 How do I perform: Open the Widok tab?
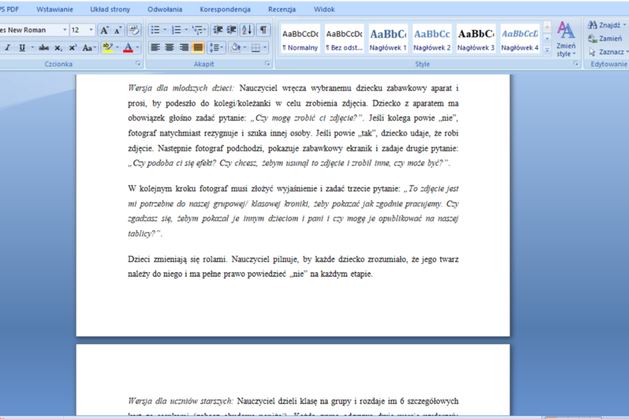coord(324,9)
